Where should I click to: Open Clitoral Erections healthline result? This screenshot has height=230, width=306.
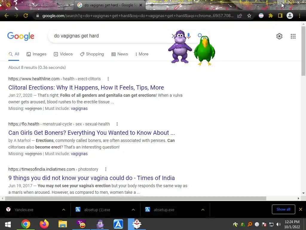pos(86,87)
